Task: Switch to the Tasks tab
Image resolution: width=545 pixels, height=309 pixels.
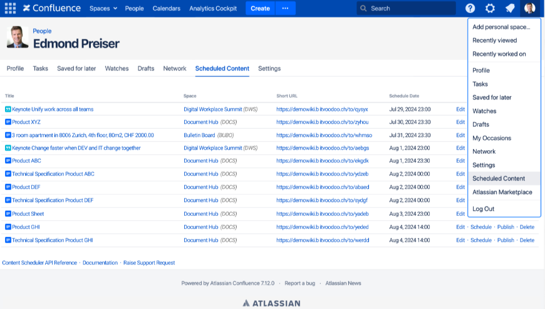Action: click(x=40, y=68)
